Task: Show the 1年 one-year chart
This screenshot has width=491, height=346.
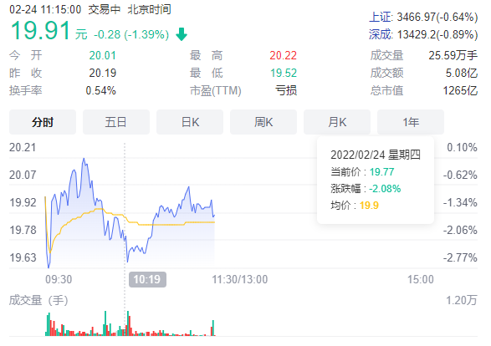Action: (x=411, y=122)
